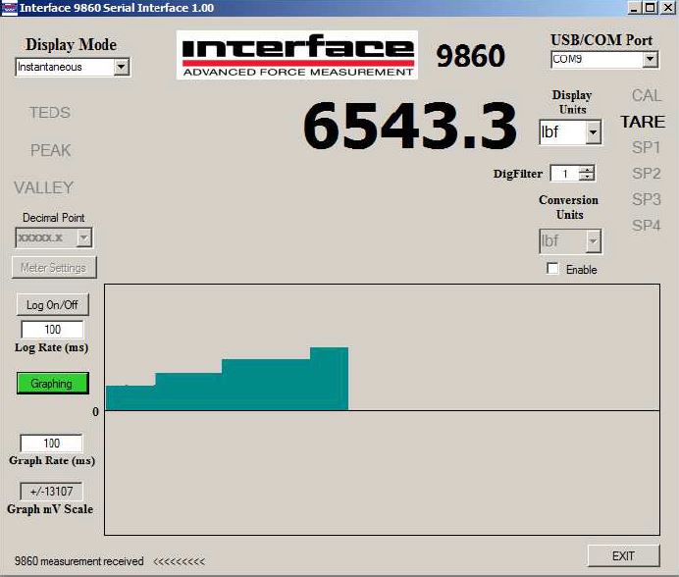Click the PEAK label
The width and height of the screenshot is (679, 577).
click(50, 150)
